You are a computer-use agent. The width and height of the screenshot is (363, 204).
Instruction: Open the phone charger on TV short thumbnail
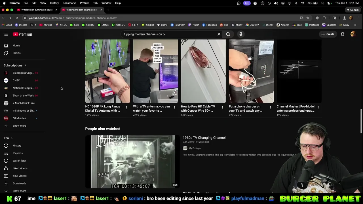[x=251, y=71]
